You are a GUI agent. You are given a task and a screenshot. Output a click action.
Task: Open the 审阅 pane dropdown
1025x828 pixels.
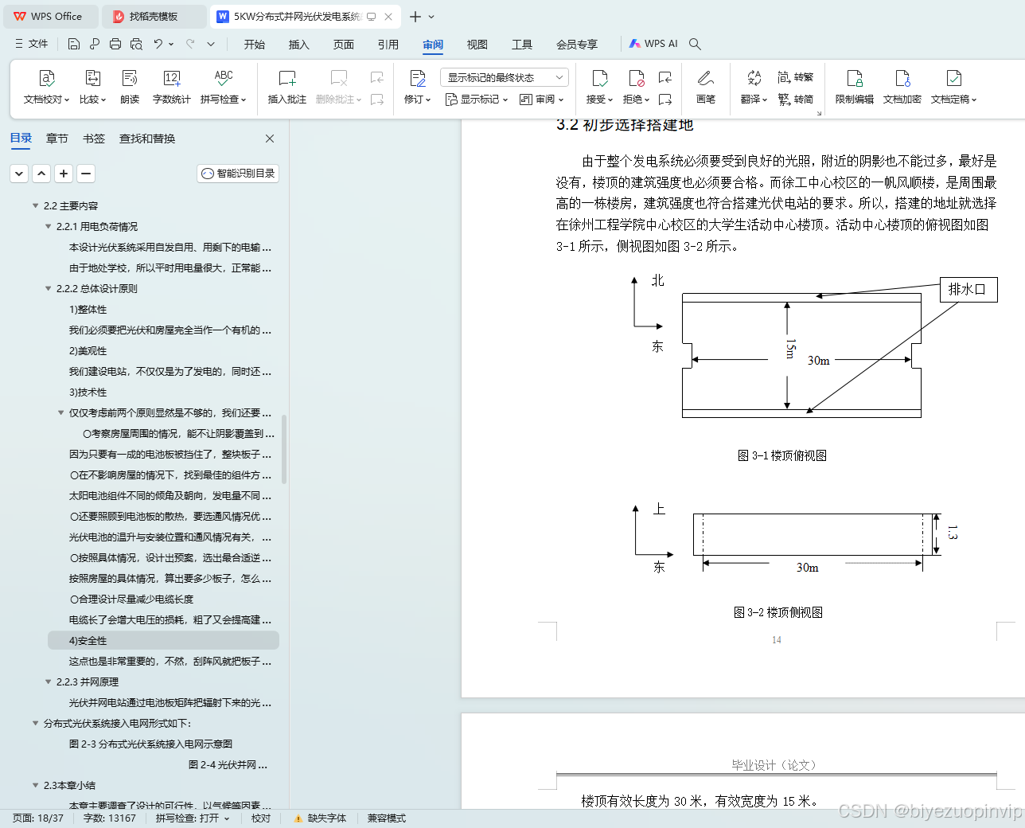542,100
